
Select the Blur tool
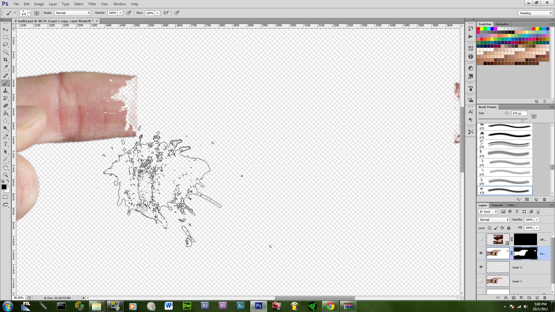pyautogui.click(x=5, y=121)
